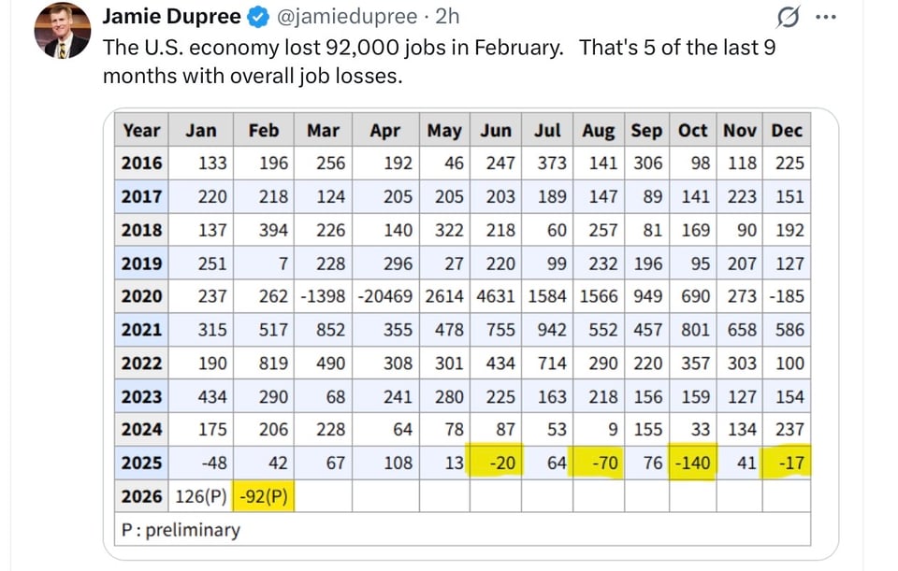Click the highlighted -17 December 2025 cell
Image resolution: width=898 pixels, height=571 pixels.
(789, 463)
